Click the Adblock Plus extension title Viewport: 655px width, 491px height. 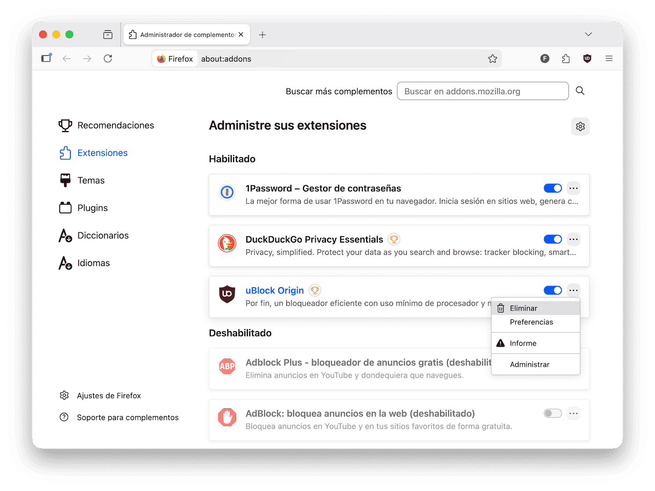[368, 362]
